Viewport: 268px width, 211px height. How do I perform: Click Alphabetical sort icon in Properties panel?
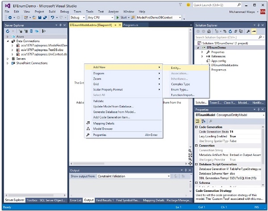(x=203, y=121)
